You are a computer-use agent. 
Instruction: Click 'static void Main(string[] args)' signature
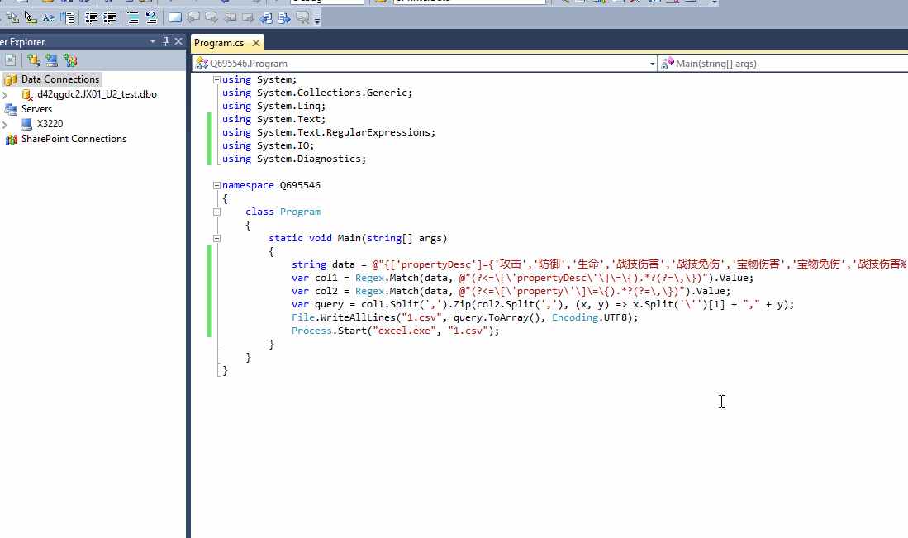[358, 239]
